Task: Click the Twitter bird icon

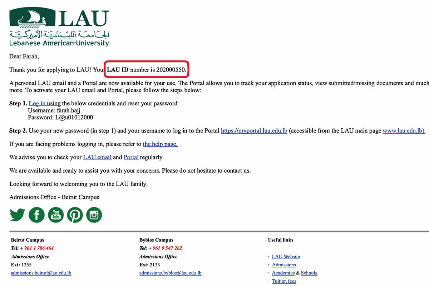Action: coord(17,215)
